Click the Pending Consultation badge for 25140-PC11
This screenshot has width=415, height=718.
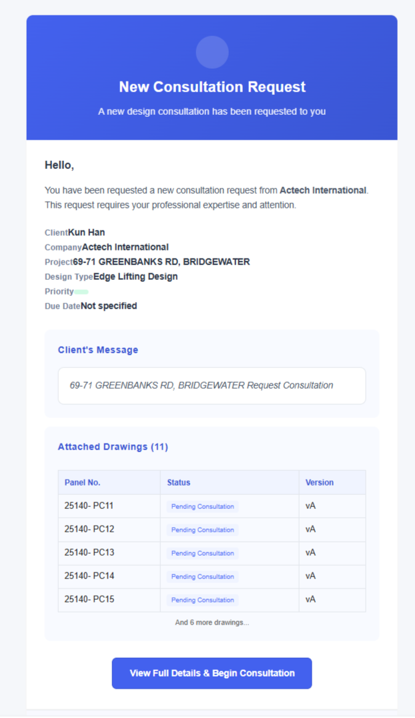(201, 506)
